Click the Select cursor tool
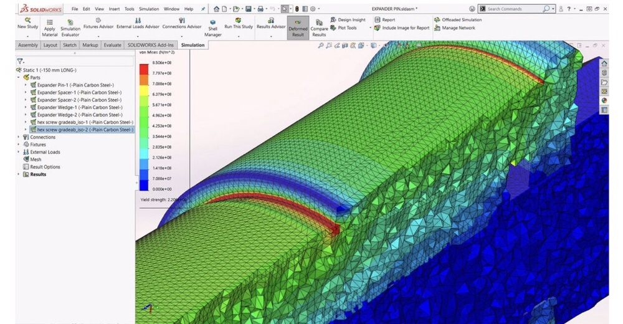Screen dimensions: 623x324 (285, 9)
